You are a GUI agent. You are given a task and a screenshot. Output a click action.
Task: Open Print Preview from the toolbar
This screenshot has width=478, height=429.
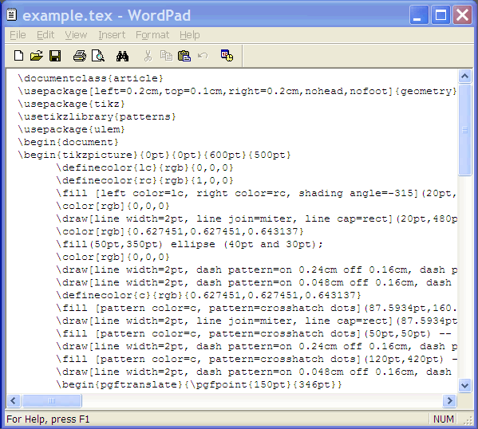point(98,56)
